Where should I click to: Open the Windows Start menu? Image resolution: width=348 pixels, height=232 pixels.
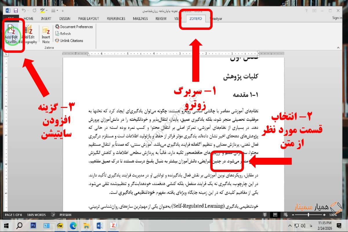pyautogui.click(x=6, y=225)
